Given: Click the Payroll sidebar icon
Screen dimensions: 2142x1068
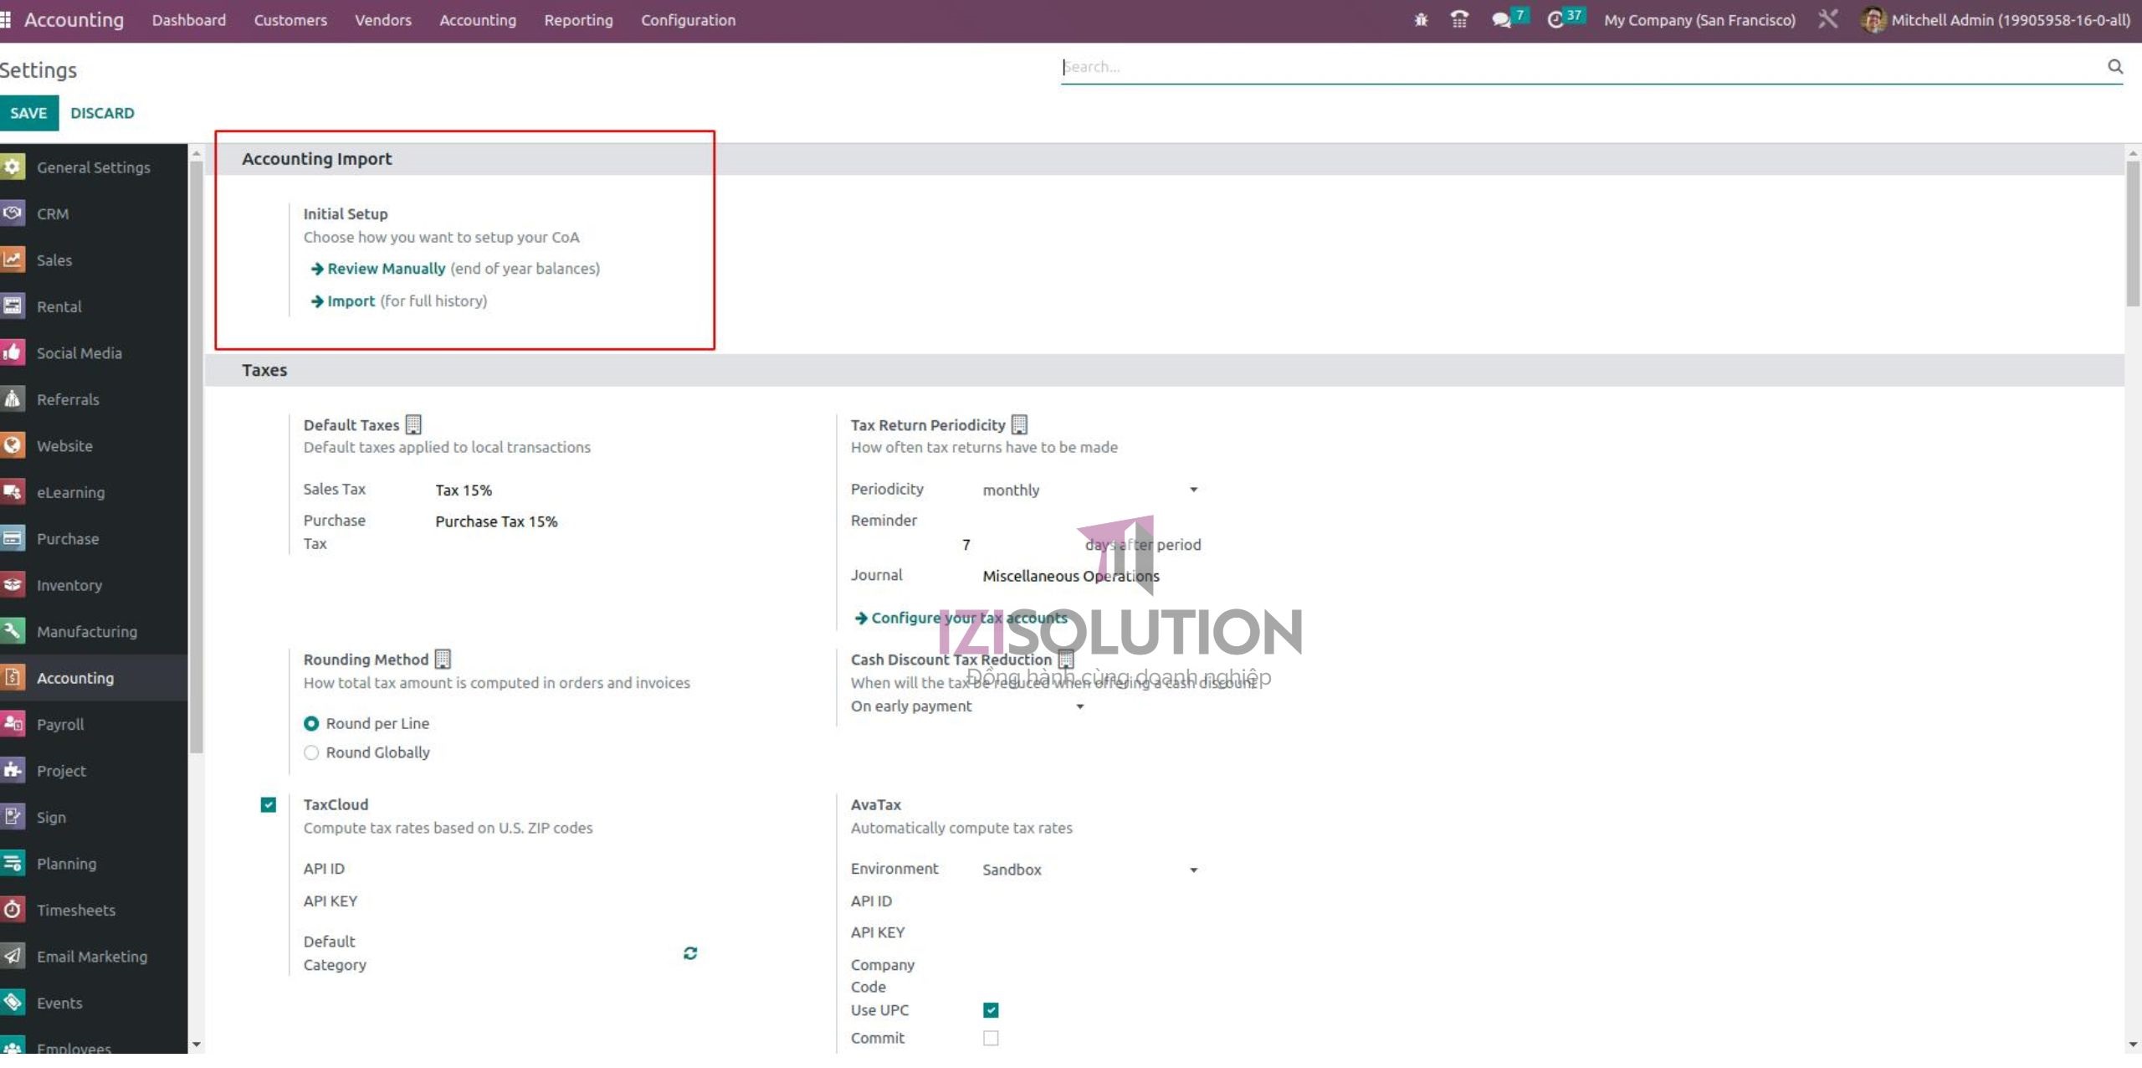Looking at the screenshot, I should click(13, 724).
